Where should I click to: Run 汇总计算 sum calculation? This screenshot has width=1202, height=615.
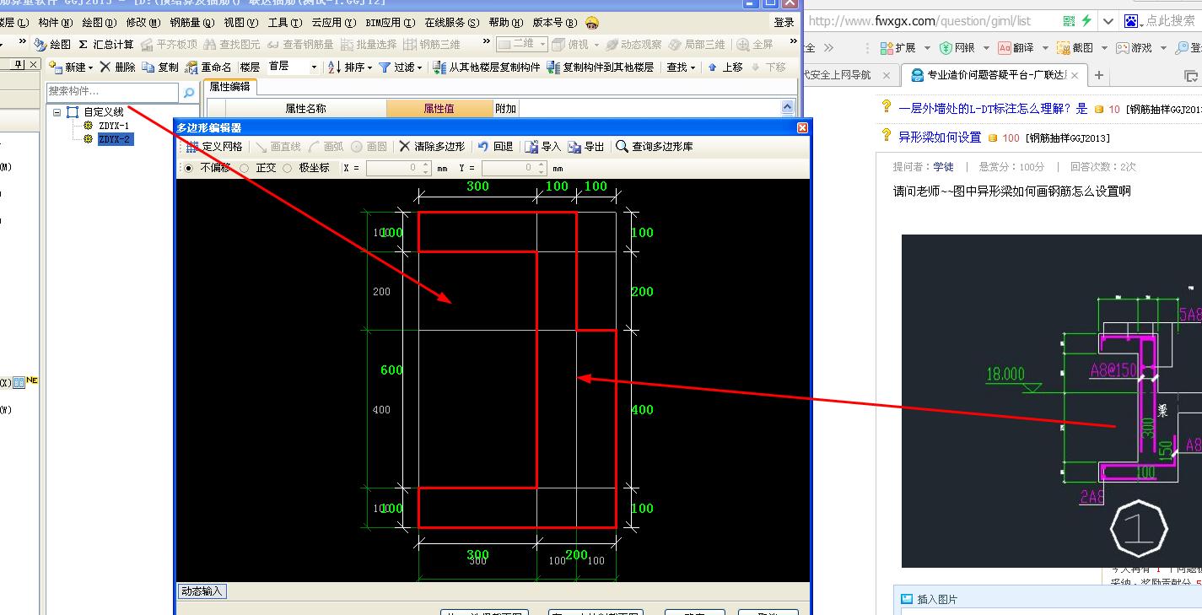(106, 44)
